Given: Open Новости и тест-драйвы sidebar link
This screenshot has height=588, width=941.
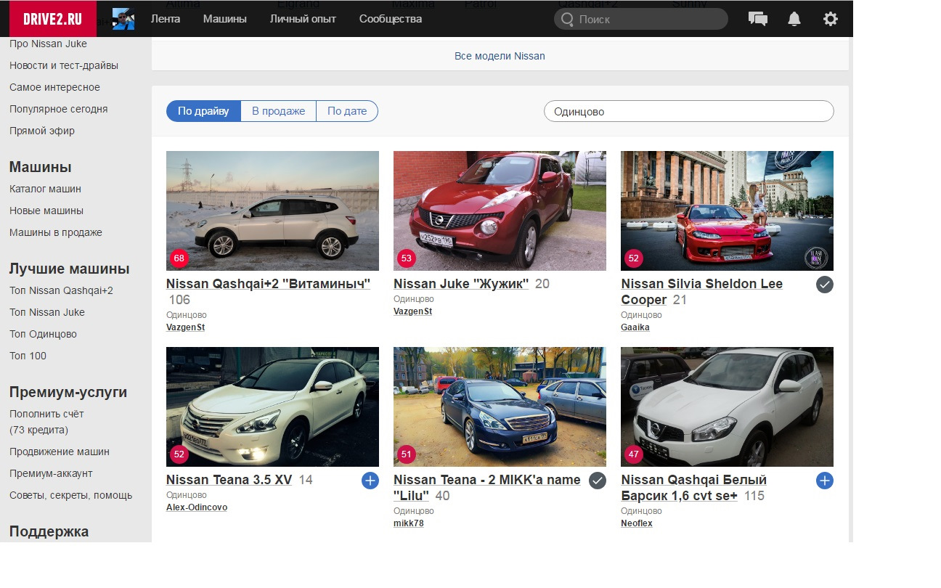Looking at the screenshot, I should coord(64,65).
